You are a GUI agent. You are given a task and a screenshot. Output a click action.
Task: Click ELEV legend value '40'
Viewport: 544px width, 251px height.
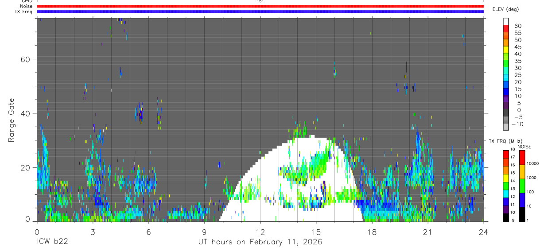coord(517,54)
